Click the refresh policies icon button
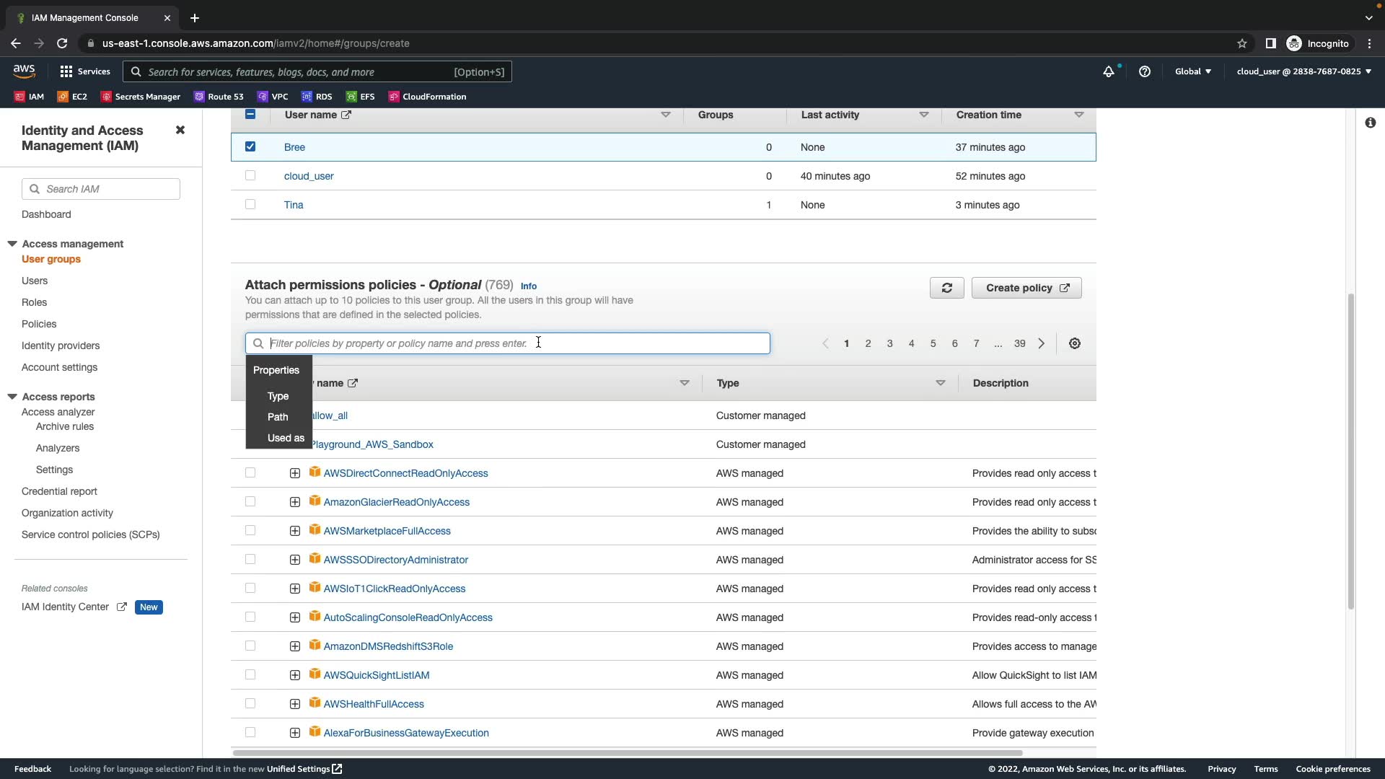This screenshot has width=1385, height=779. coord(946,288)
